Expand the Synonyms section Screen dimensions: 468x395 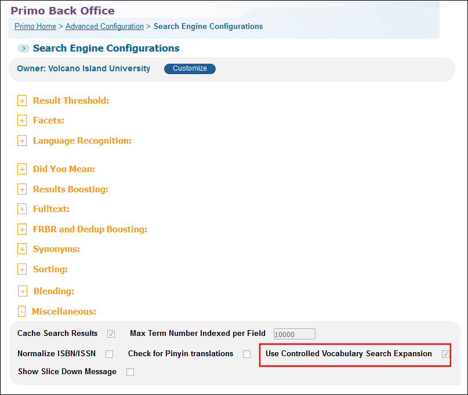(22, 249)
